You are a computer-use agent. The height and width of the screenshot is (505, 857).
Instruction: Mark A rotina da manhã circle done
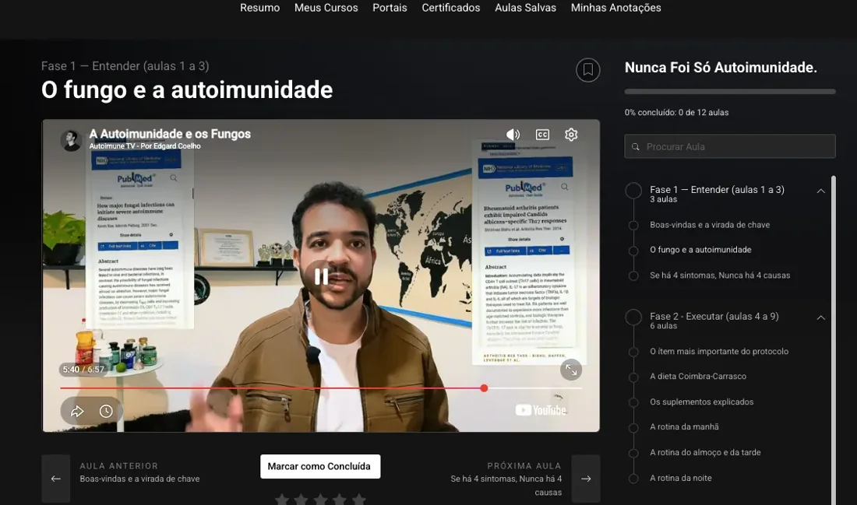coord(633,427)
